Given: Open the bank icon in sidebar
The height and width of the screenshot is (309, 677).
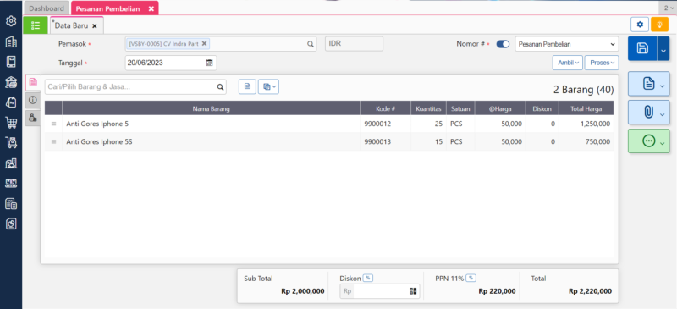Looking at the screenshot, I should tap(11, 82).
